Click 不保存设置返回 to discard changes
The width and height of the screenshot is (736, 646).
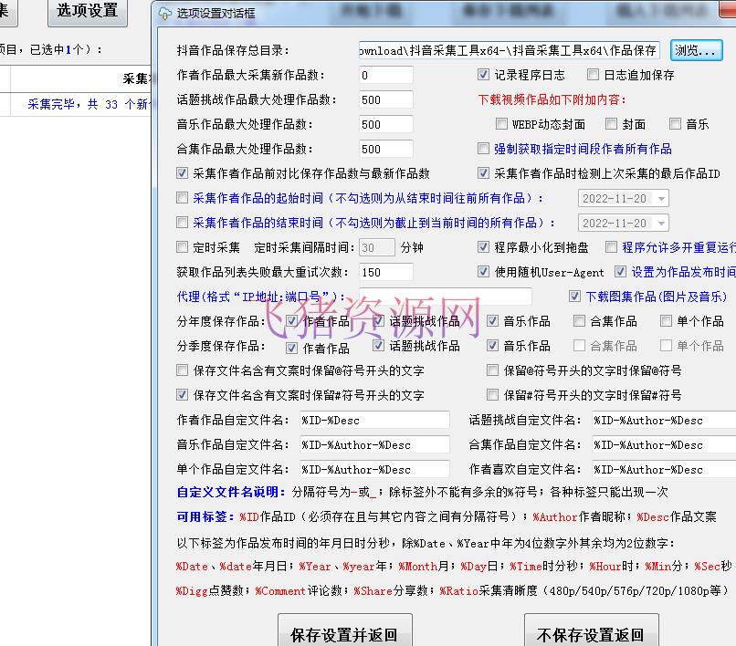coord(590,631)
